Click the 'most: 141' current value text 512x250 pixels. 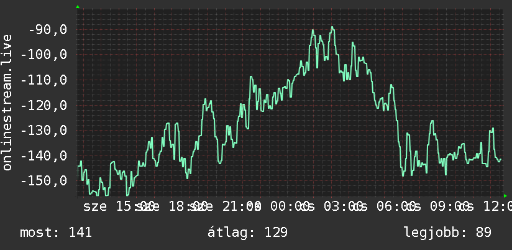(x=56, y=233)
